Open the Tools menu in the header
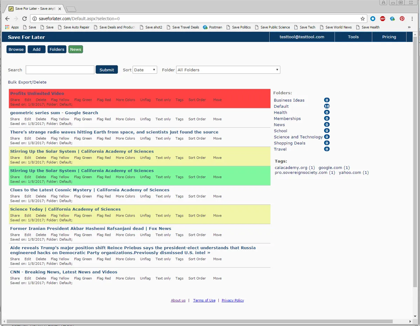This screenshot has height=326, width=420. click(353, 37)
